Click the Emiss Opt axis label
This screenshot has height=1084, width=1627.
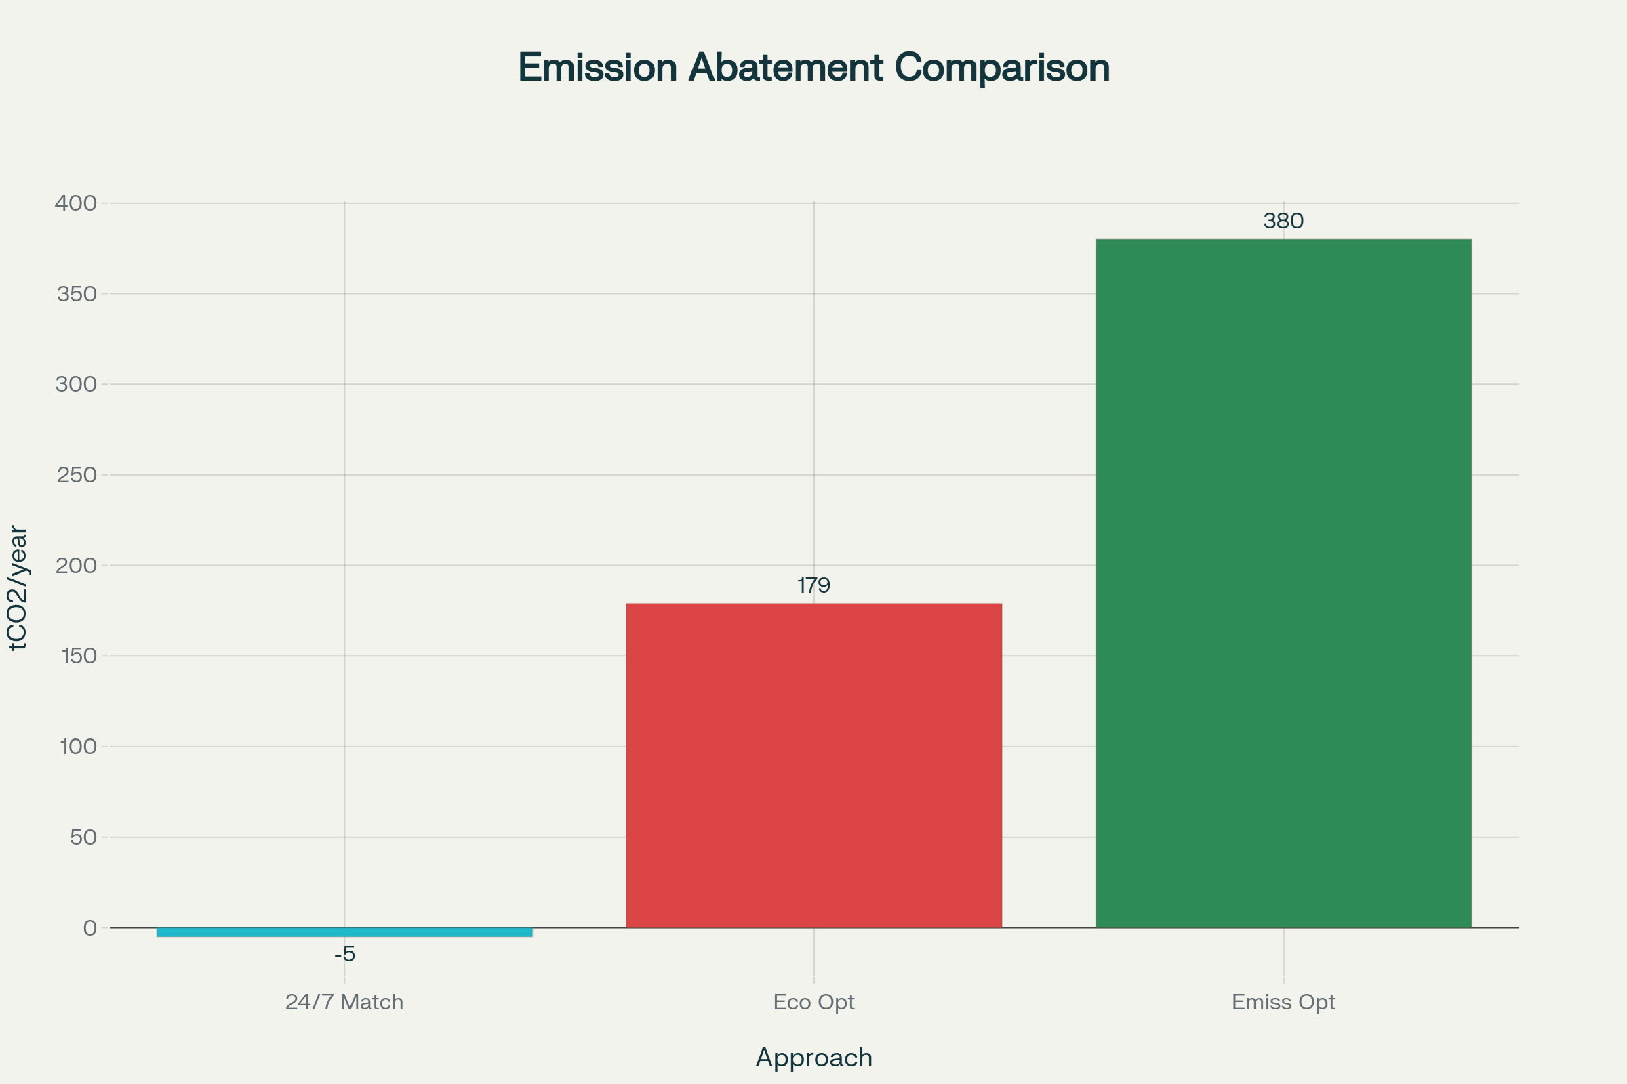(x=1283, y=1002)
